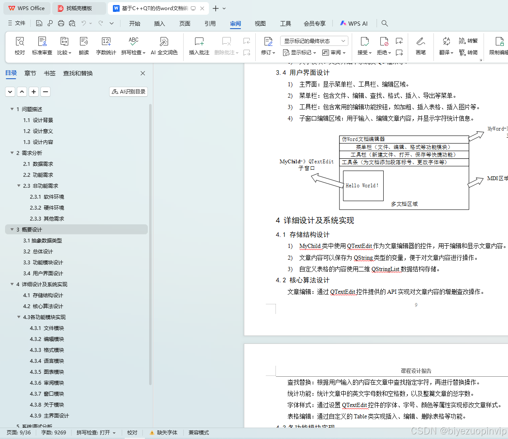Switch to 找稻壳模板 tab
The height and width of the screenshot is (439, 508).
click(80, 8)
